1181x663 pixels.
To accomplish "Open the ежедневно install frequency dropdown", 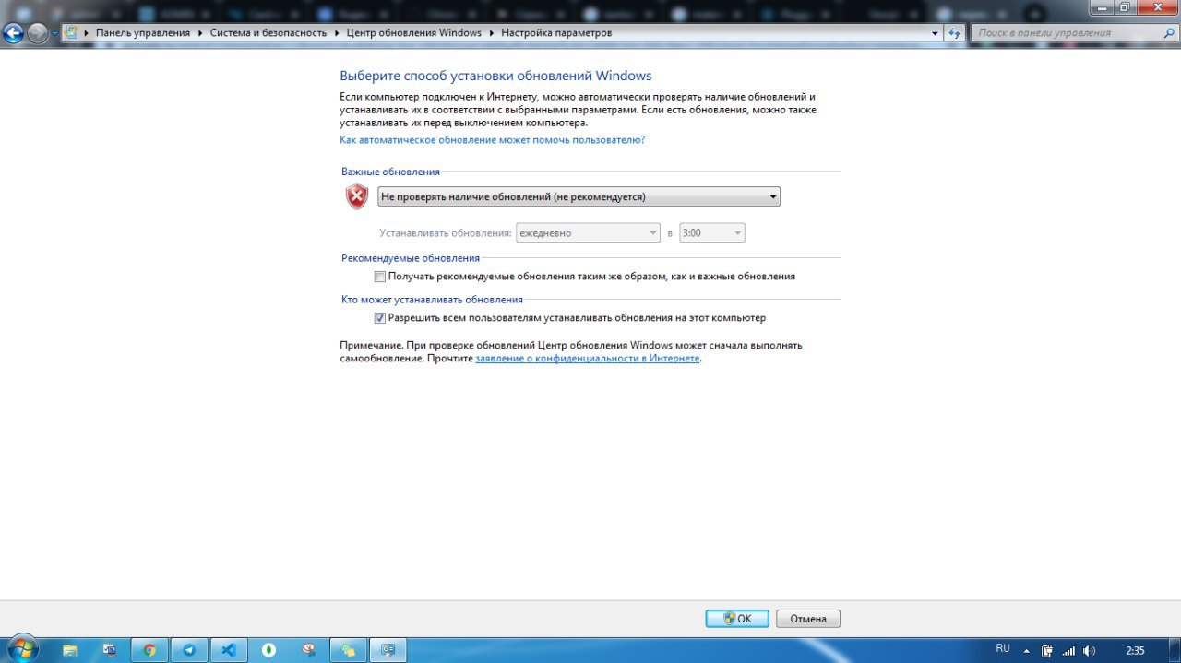I will point(588,233).
